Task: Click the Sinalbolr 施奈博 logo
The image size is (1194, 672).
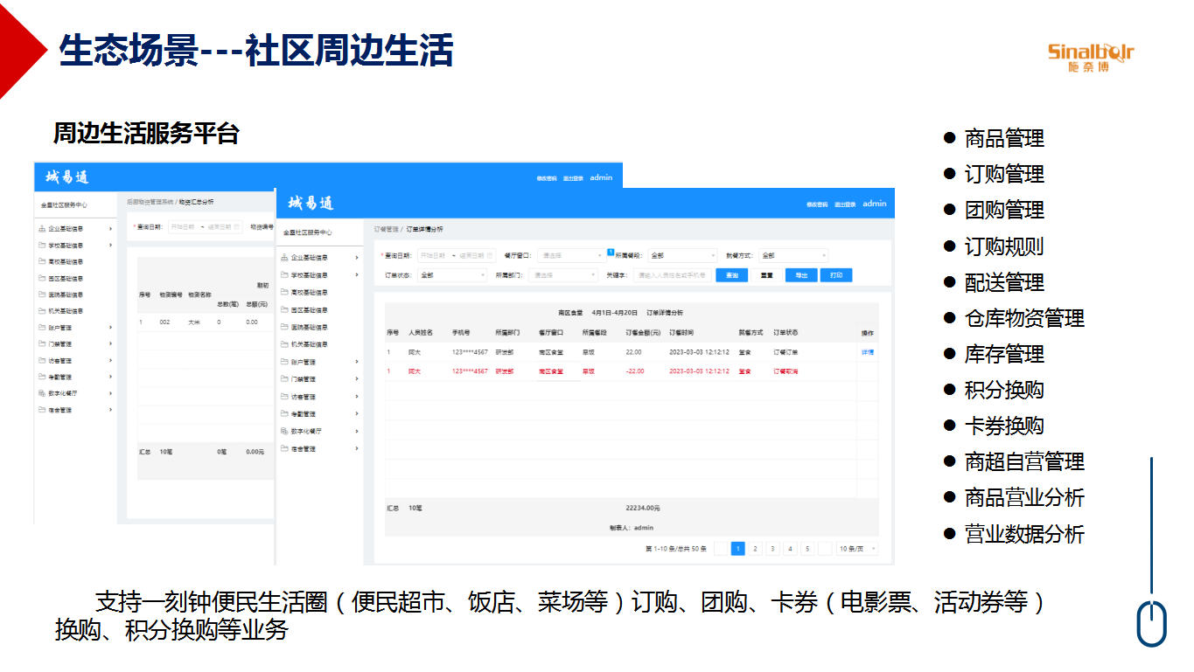Action: [x=1090, y=57]
